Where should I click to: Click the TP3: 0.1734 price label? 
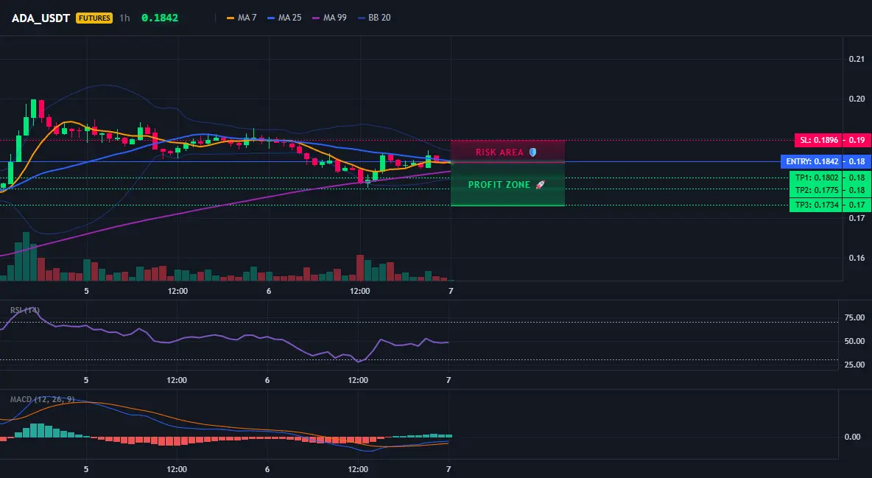pos(816,205)
